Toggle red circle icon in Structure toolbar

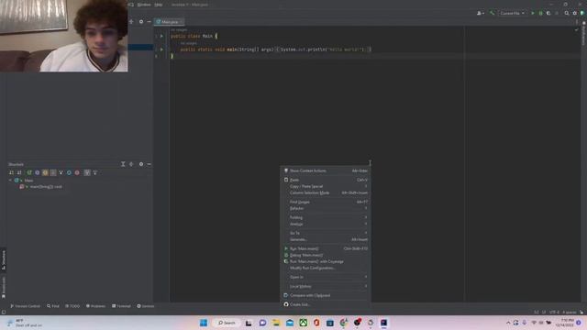coord(77,172)
